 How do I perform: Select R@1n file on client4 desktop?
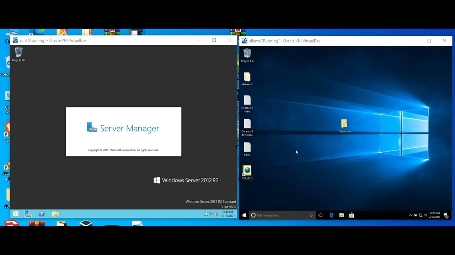click(247, 149)
